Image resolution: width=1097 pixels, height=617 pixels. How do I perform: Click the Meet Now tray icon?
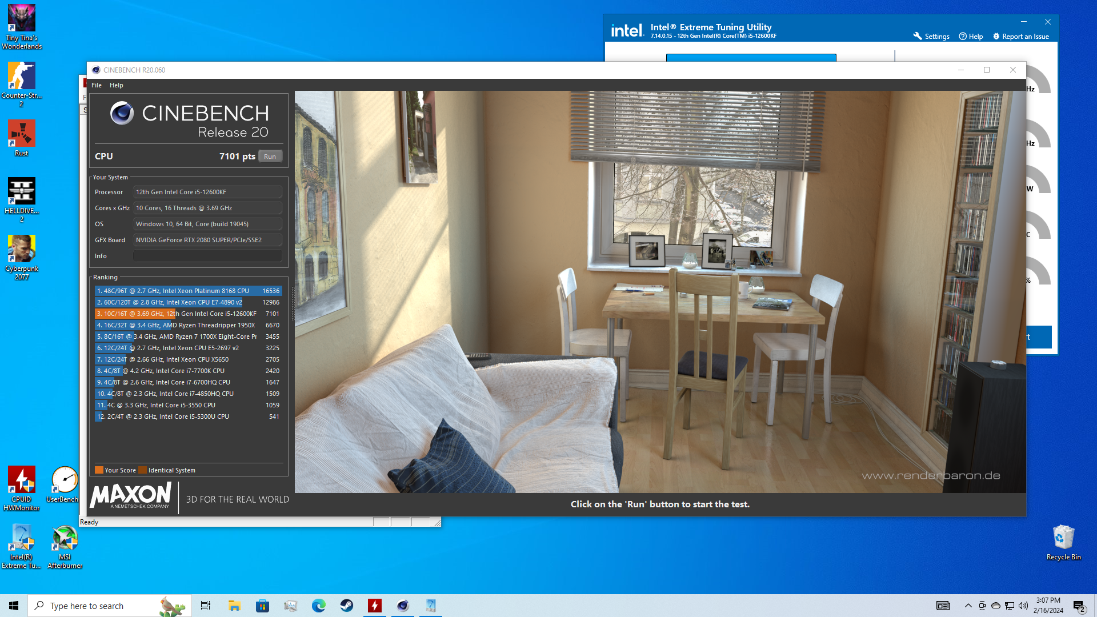tap(982, 606)
